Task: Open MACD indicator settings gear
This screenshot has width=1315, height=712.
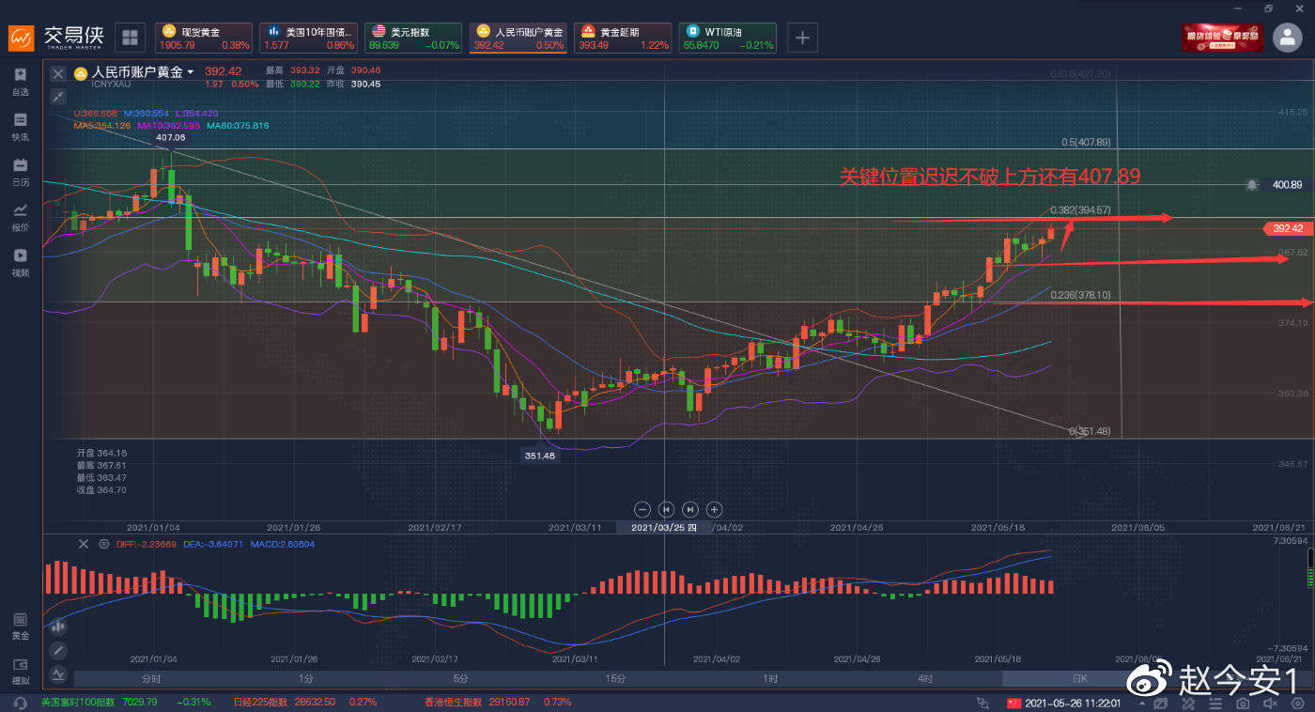Action: [103, 544]
